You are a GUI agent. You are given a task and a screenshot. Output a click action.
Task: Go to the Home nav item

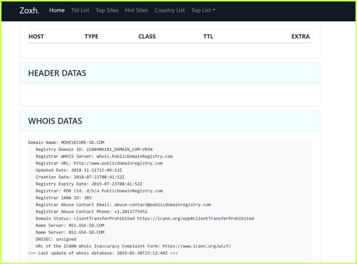(x=57, y=10)
